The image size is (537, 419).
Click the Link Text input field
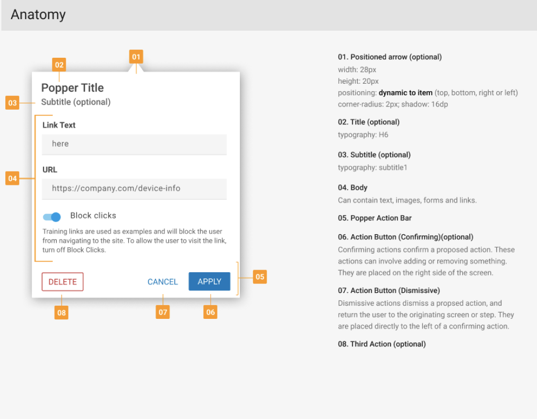point(134,144)
